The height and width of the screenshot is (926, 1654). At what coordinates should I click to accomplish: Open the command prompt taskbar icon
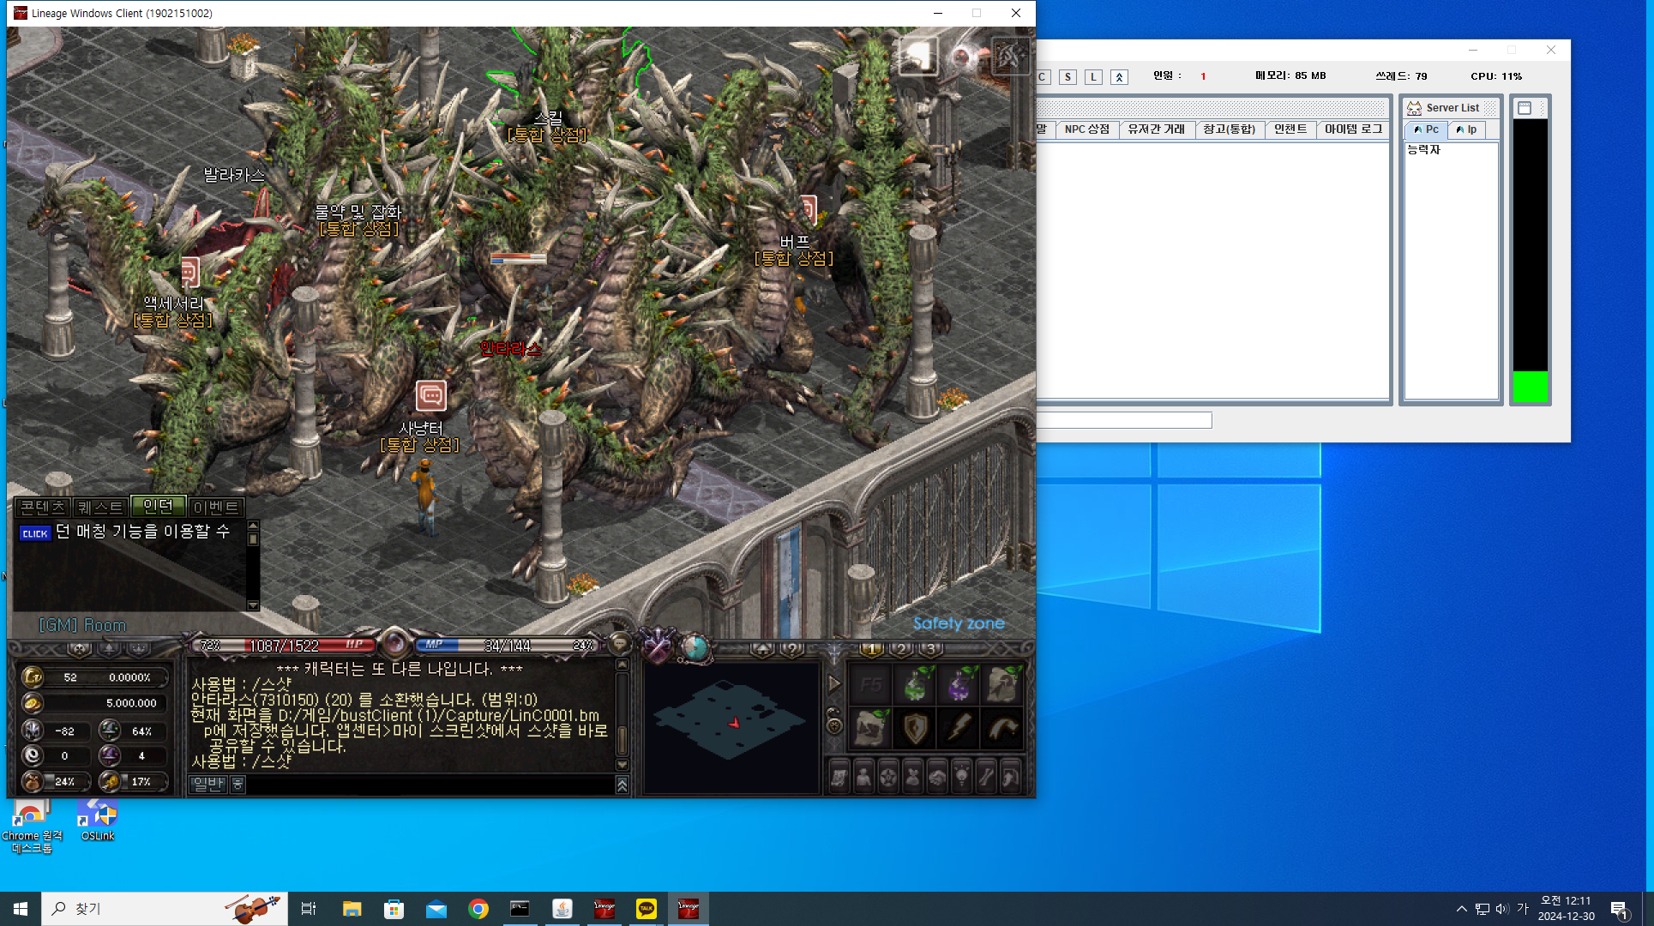click(520, 909)
